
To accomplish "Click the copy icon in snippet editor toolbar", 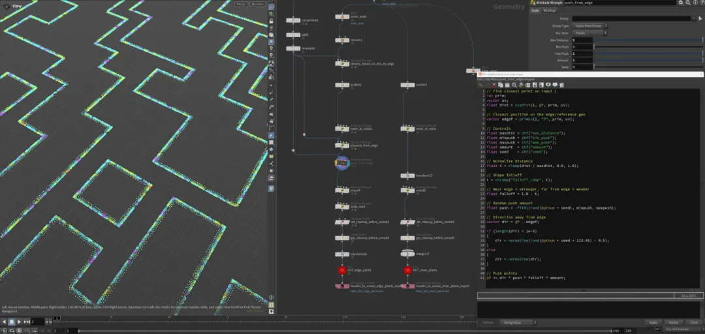I will point(501,85).
